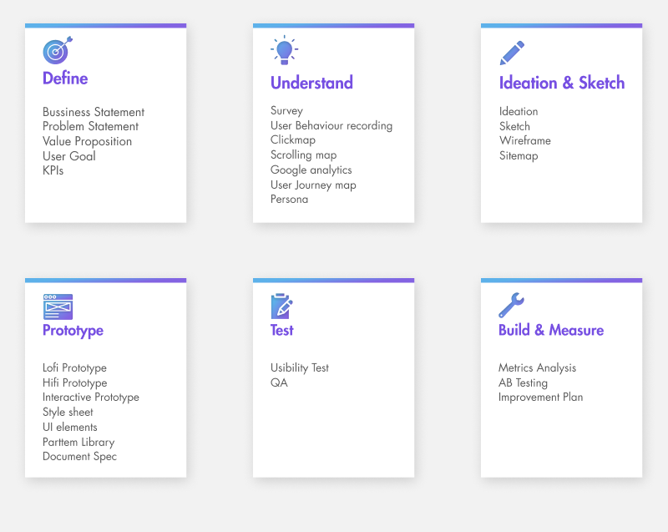Select 'User Journey map' entry
668x532 pixels.
313,185
